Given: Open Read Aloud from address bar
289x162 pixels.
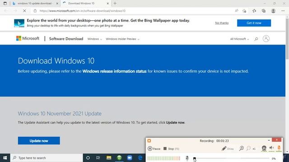Looking at the screenshot, I should [237, 11].
